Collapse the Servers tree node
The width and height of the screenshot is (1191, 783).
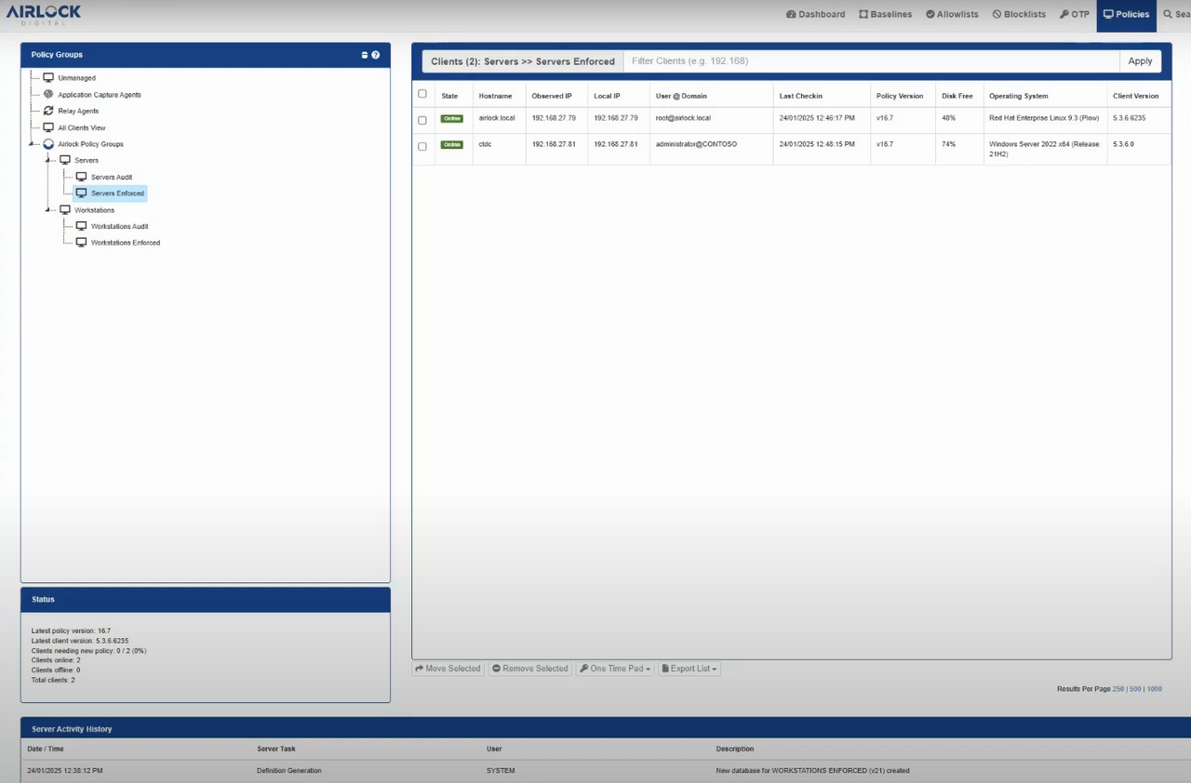click(48, 160)
